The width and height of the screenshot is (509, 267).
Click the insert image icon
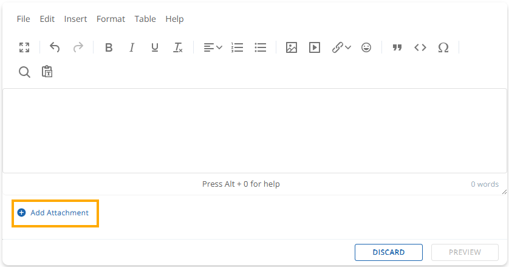(x=292, y=47)
